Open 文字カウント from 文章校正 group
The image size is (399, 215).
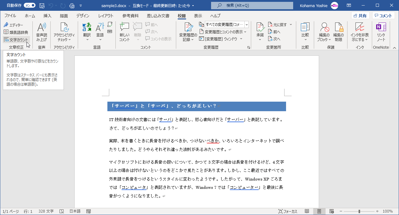point(17,39)
